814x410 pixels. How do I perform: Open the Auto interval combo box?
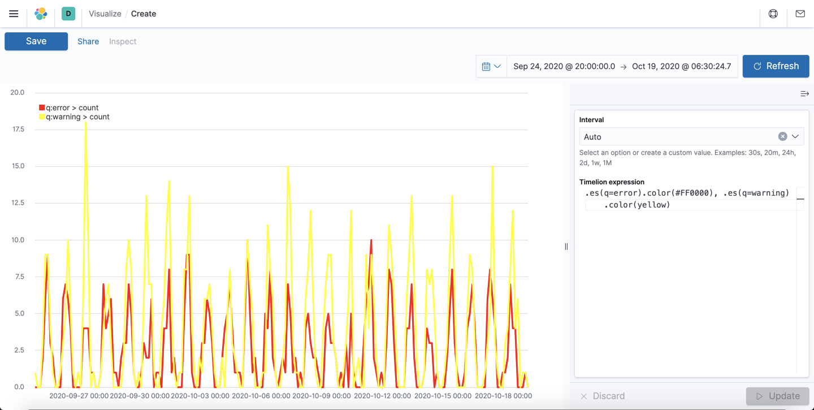pyautogui.click(x=650, y=136)
